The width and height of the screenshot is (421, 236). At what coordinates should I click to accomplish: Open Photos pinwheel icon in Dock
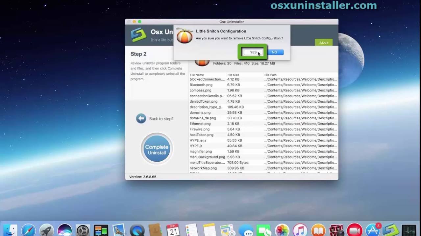coord(282,230)
